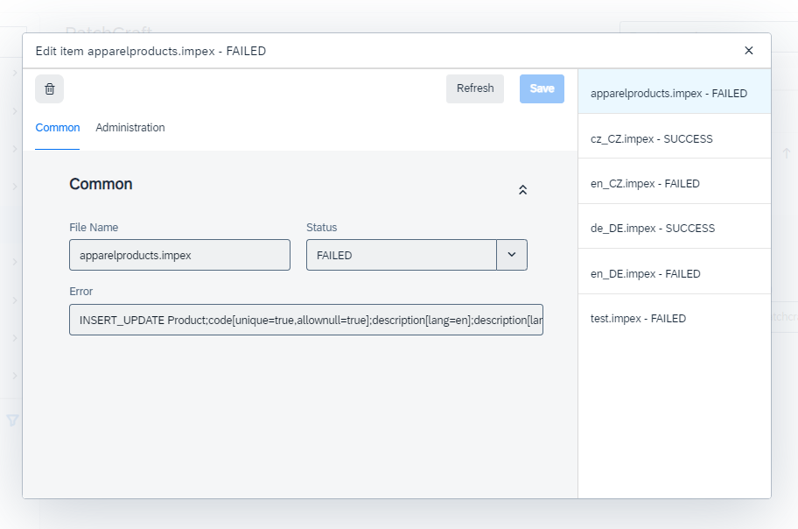Click the trash delete icon
The height and width of the screenshot is (529, 798).
(50, 88)
